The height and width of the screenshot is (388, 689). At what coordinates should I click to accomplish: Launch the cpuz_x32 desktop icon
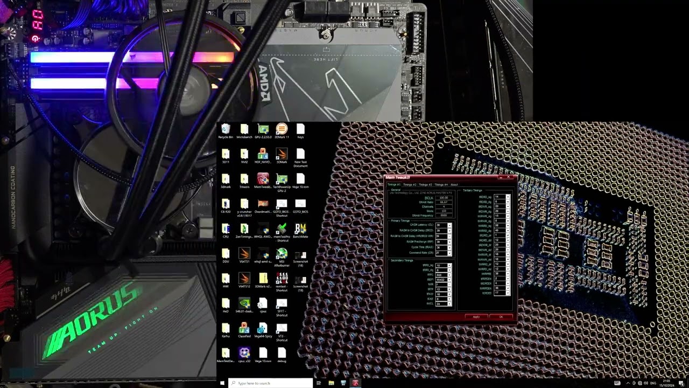point(244,355)
